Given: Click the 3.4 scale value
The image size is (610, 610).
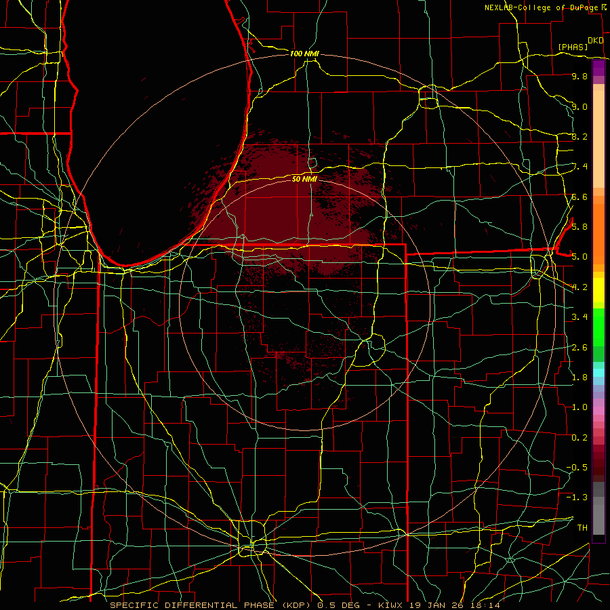Looking at the screenshot, I should coord(579,317).
